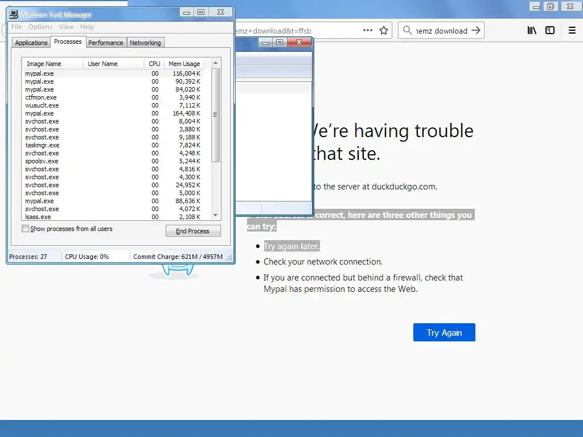The width and height of the screenshot is (583, 437).
Task: Close the Windows Task Manager window
Action: [220, 13]
